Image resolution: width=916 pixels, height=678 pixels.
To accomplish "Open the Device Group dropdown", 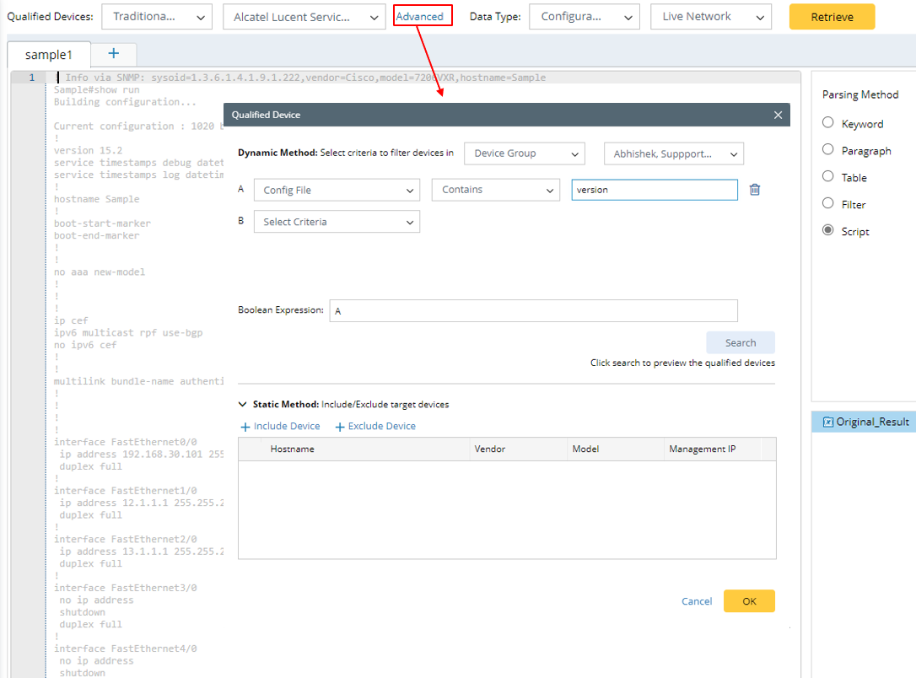I will click(x=524, y=153).
